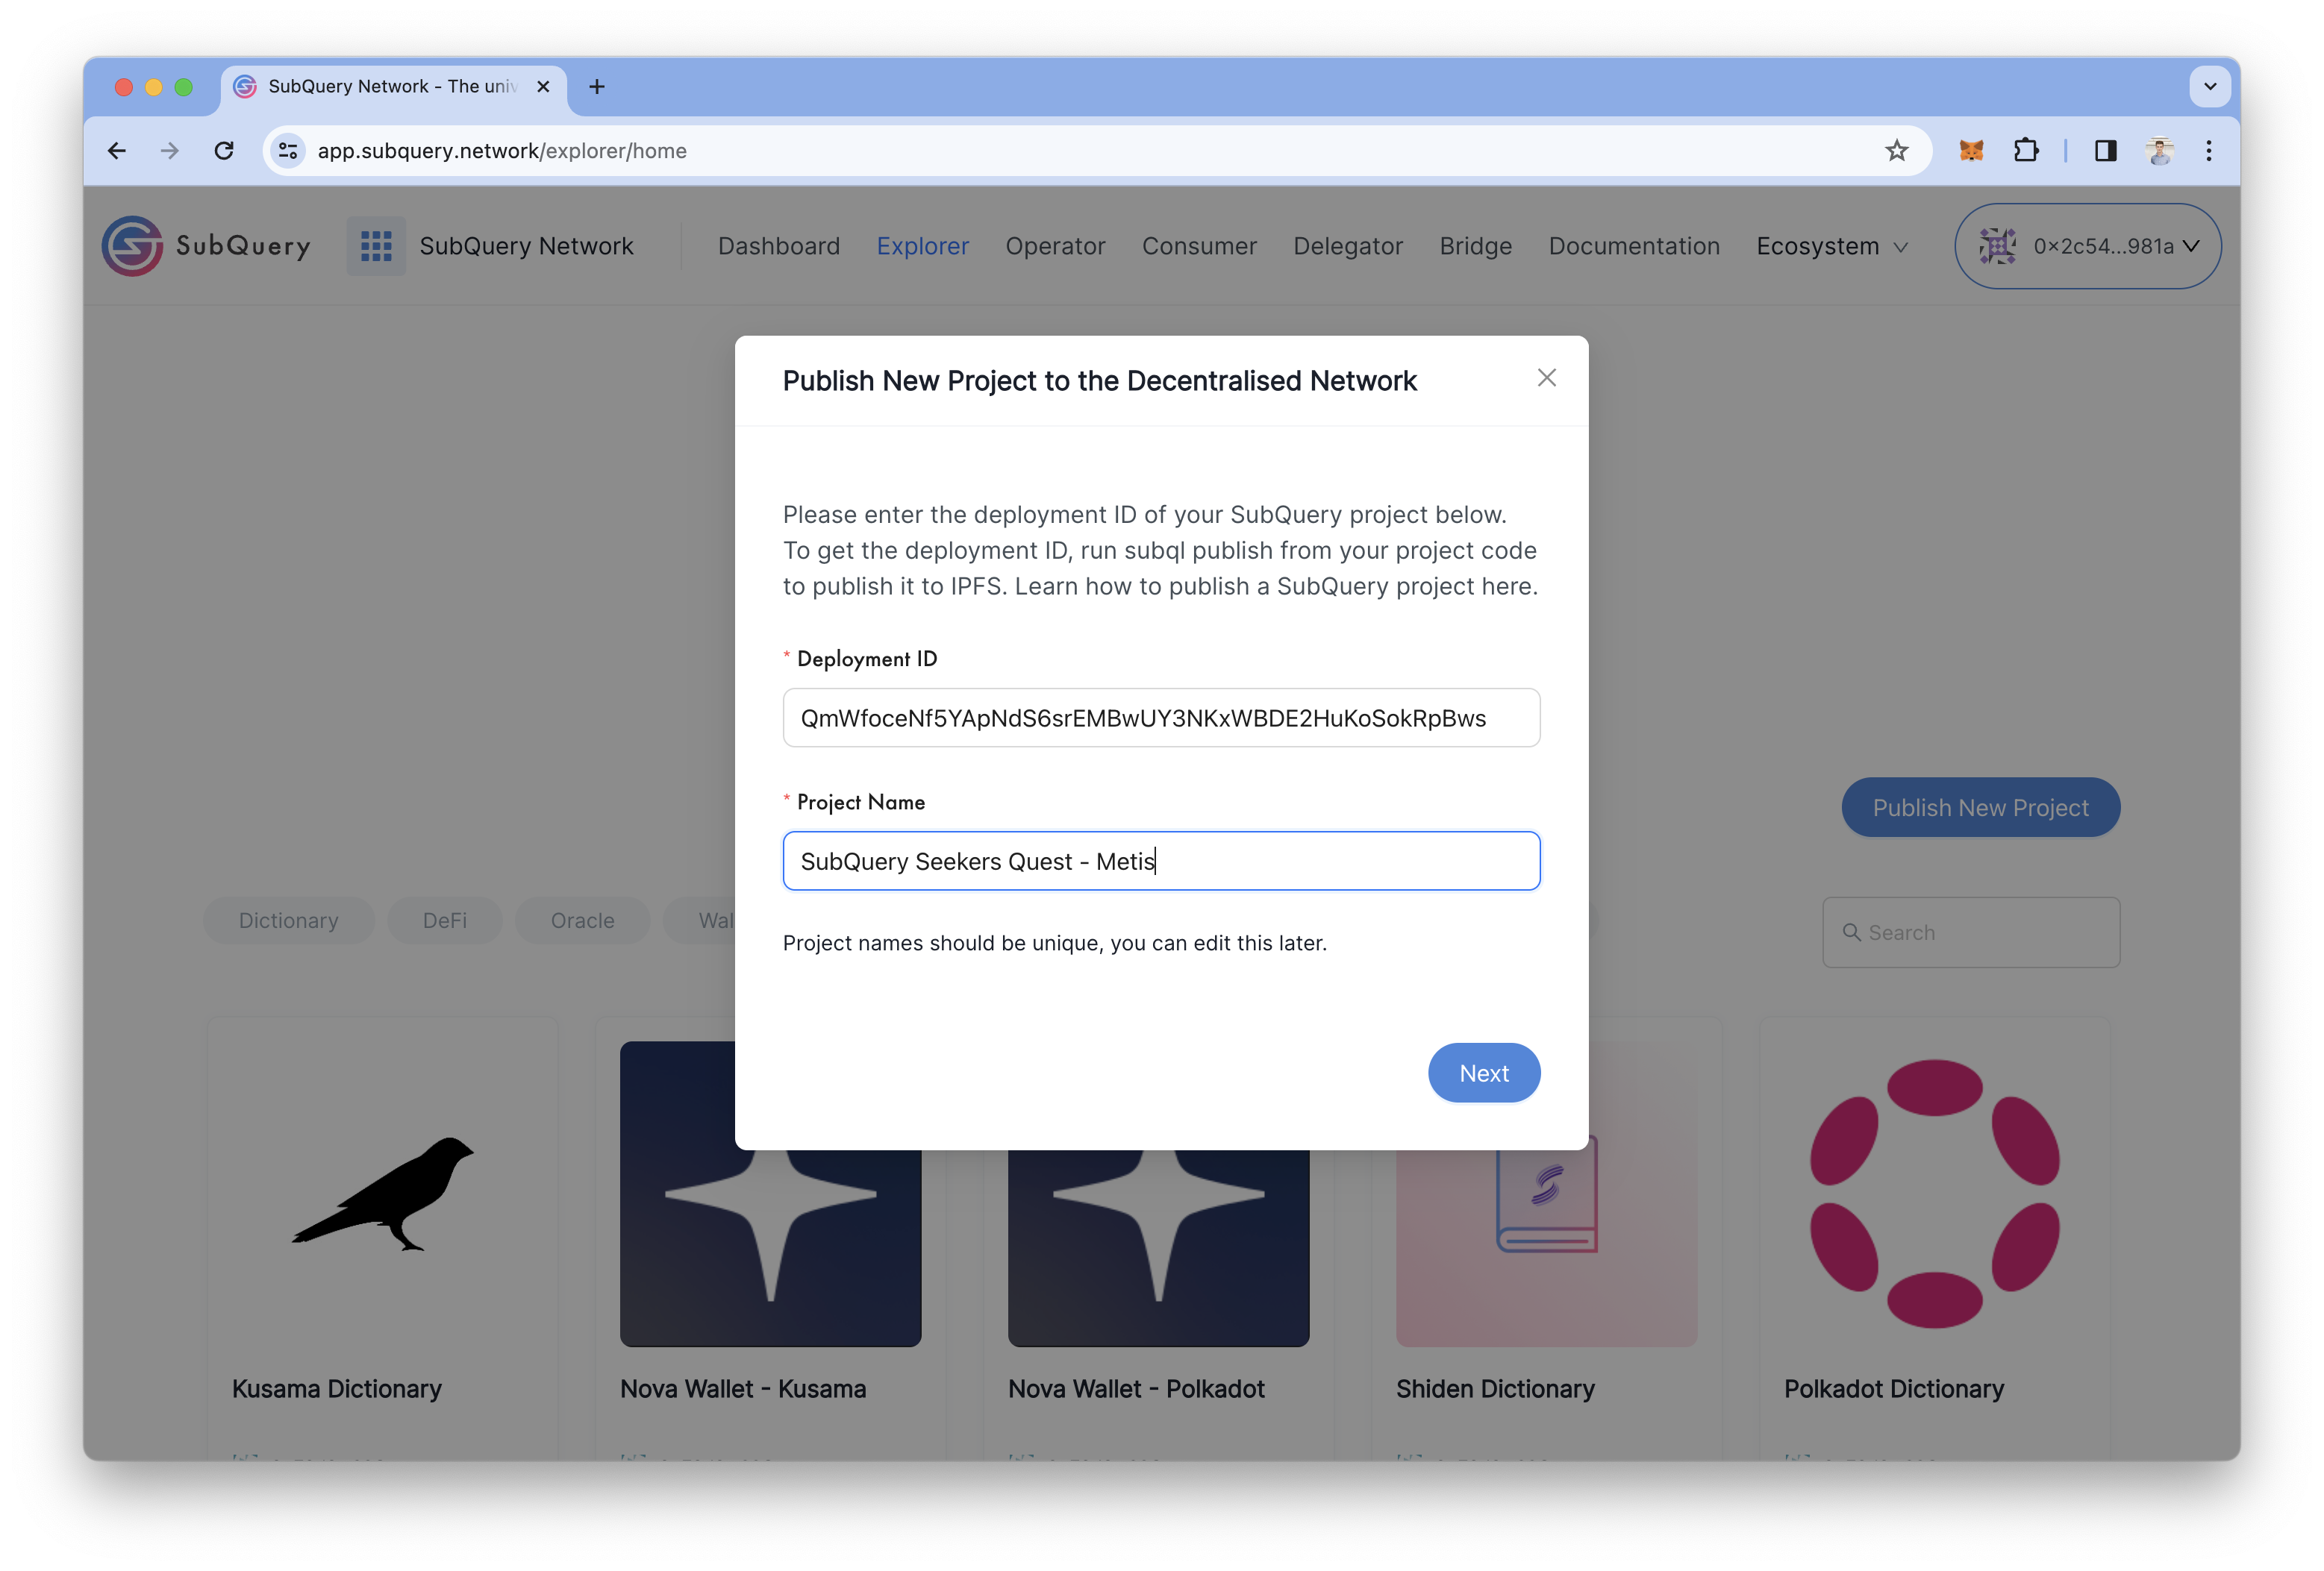Focus the Project Name input field
This screenshot has width=2324, height=1571.
click(1161, 860)
